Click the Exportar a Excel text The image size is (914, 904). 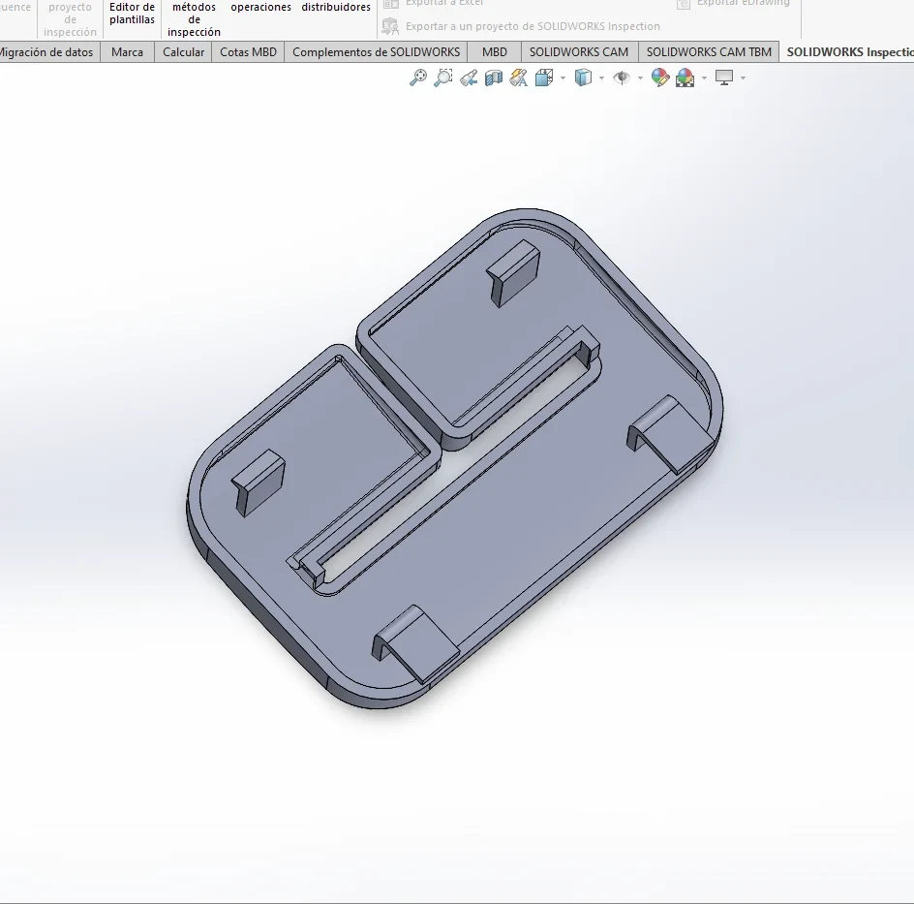click(x=444, y=3)
